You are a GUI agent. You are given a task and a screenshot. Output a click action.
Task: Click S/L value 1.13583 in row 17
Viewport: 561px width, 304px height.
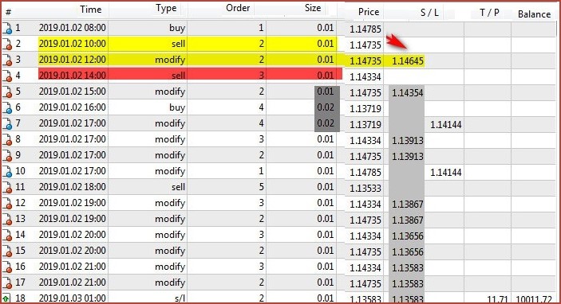(x=408, y=284)
